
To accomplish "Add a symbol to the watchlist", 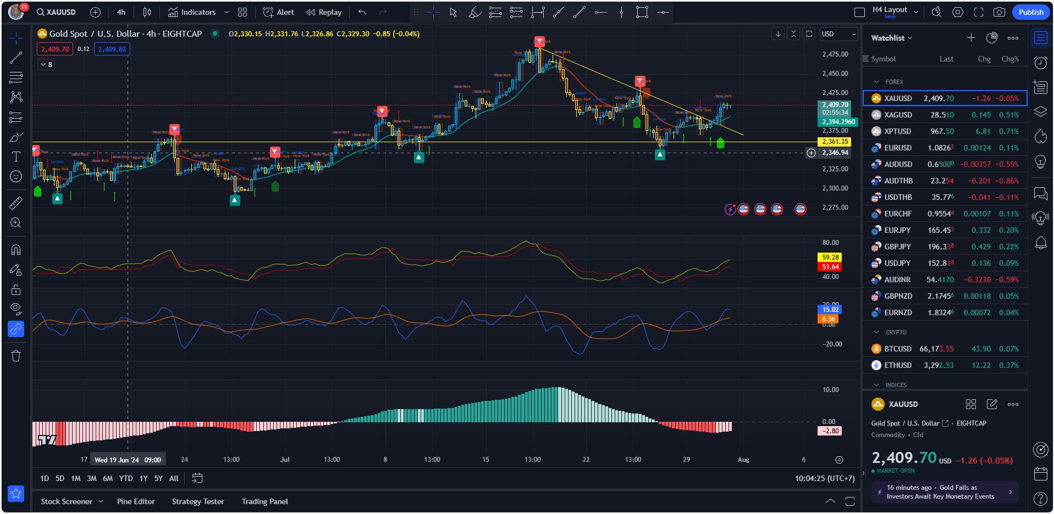I will pyautogui.click(x=971, y=38).
